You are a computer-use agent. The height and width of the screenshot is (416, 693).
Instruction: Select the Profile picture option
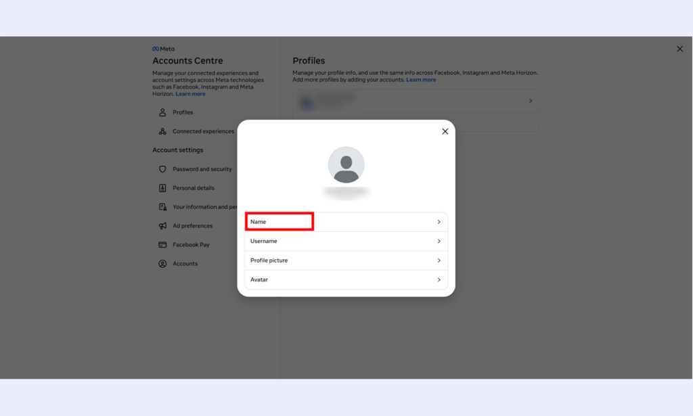pos(346,260)
